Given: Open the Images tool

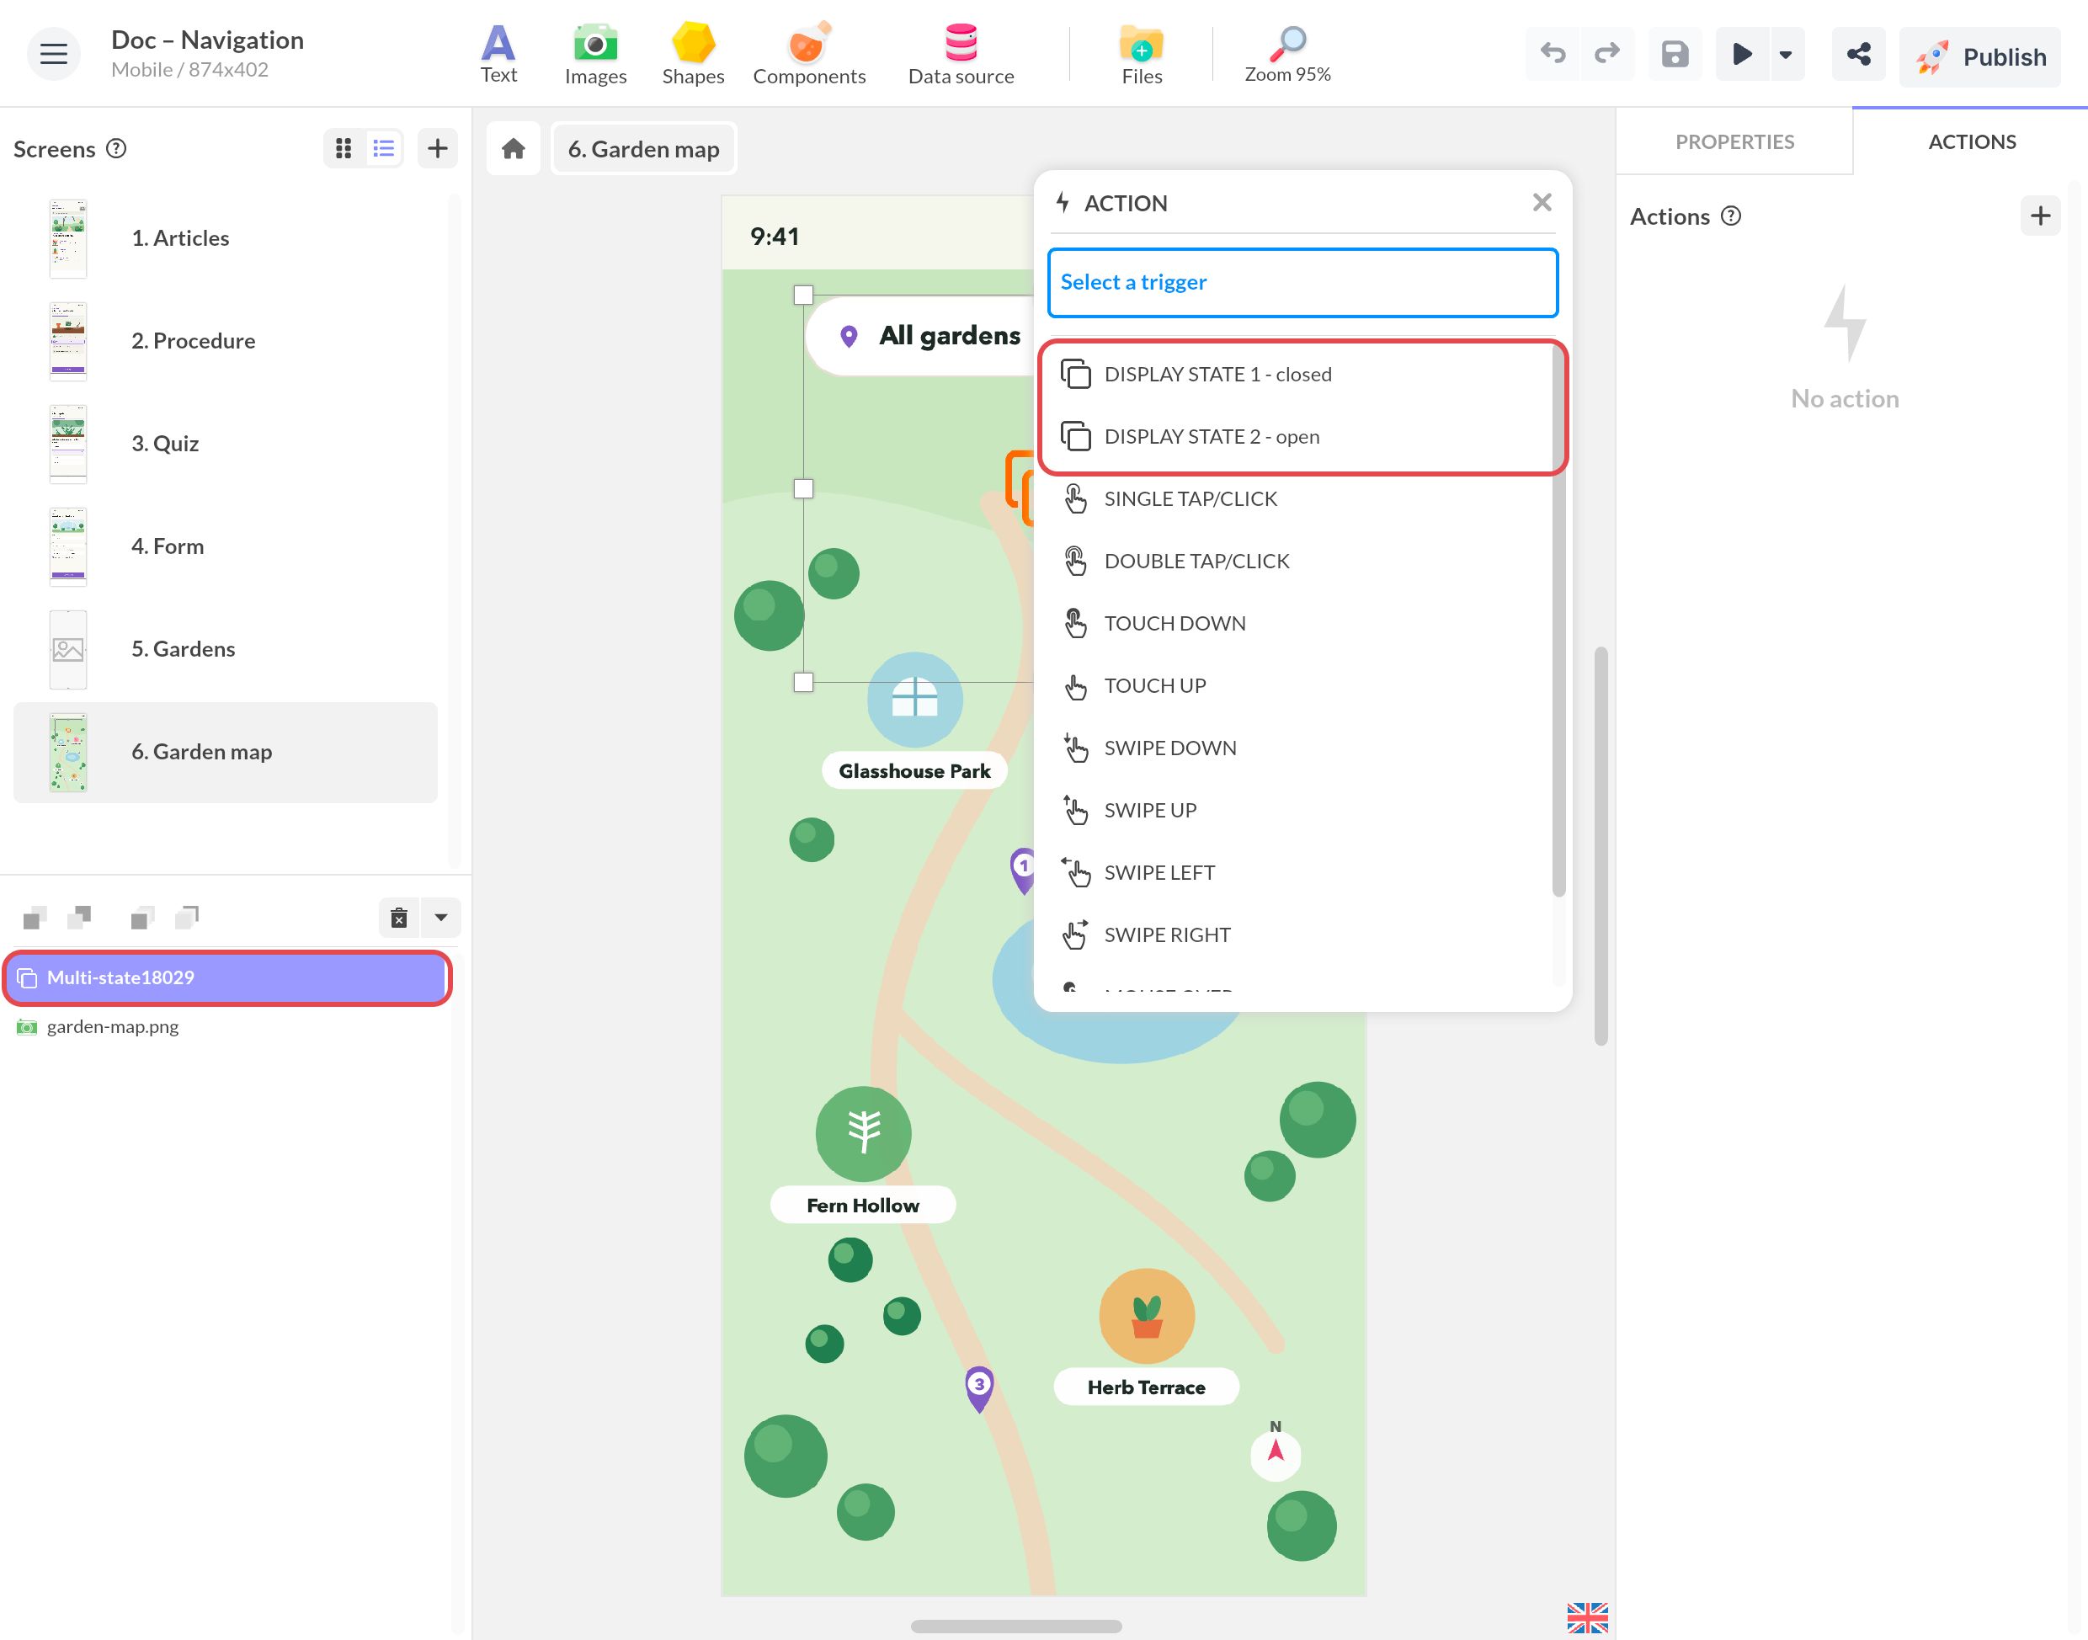Looking at the screenshot, I should [595, 55].
